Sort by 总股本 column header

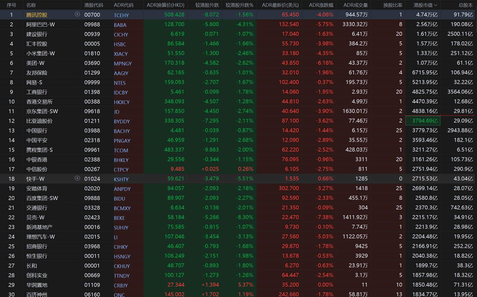[x=466, y=5]
